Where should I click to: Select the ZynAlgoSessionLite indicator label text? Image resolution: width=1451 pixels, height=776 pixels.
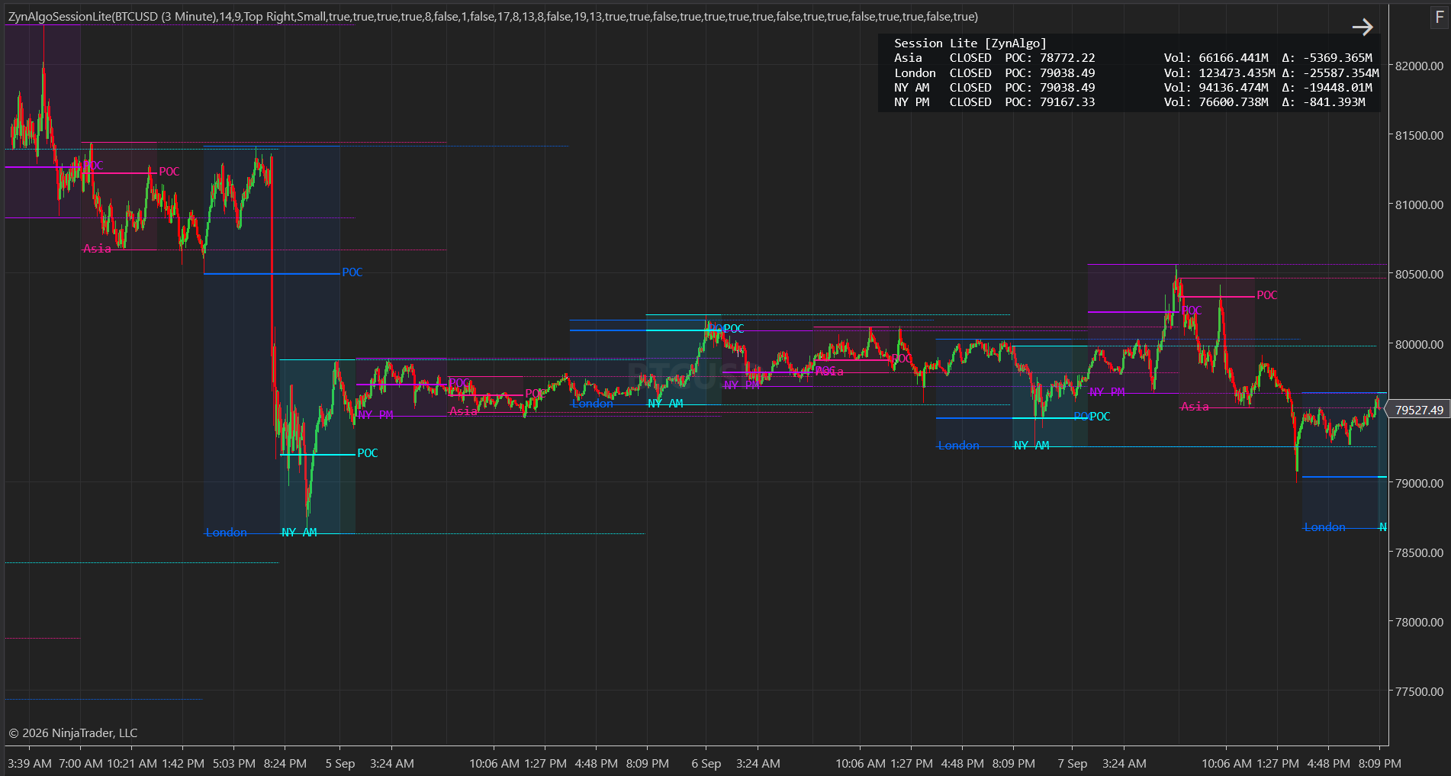coord(493,17)
